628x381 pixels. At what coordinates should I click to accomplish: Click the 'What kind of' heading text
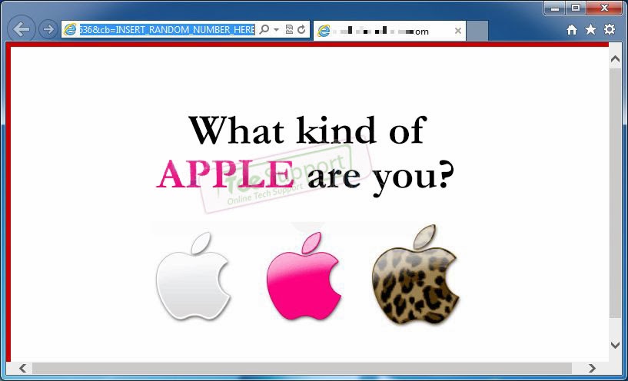pos(307,130)
